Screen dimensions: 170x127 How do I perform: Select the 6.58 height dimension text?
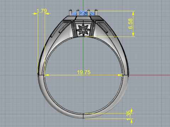click(x=130, y=24)
